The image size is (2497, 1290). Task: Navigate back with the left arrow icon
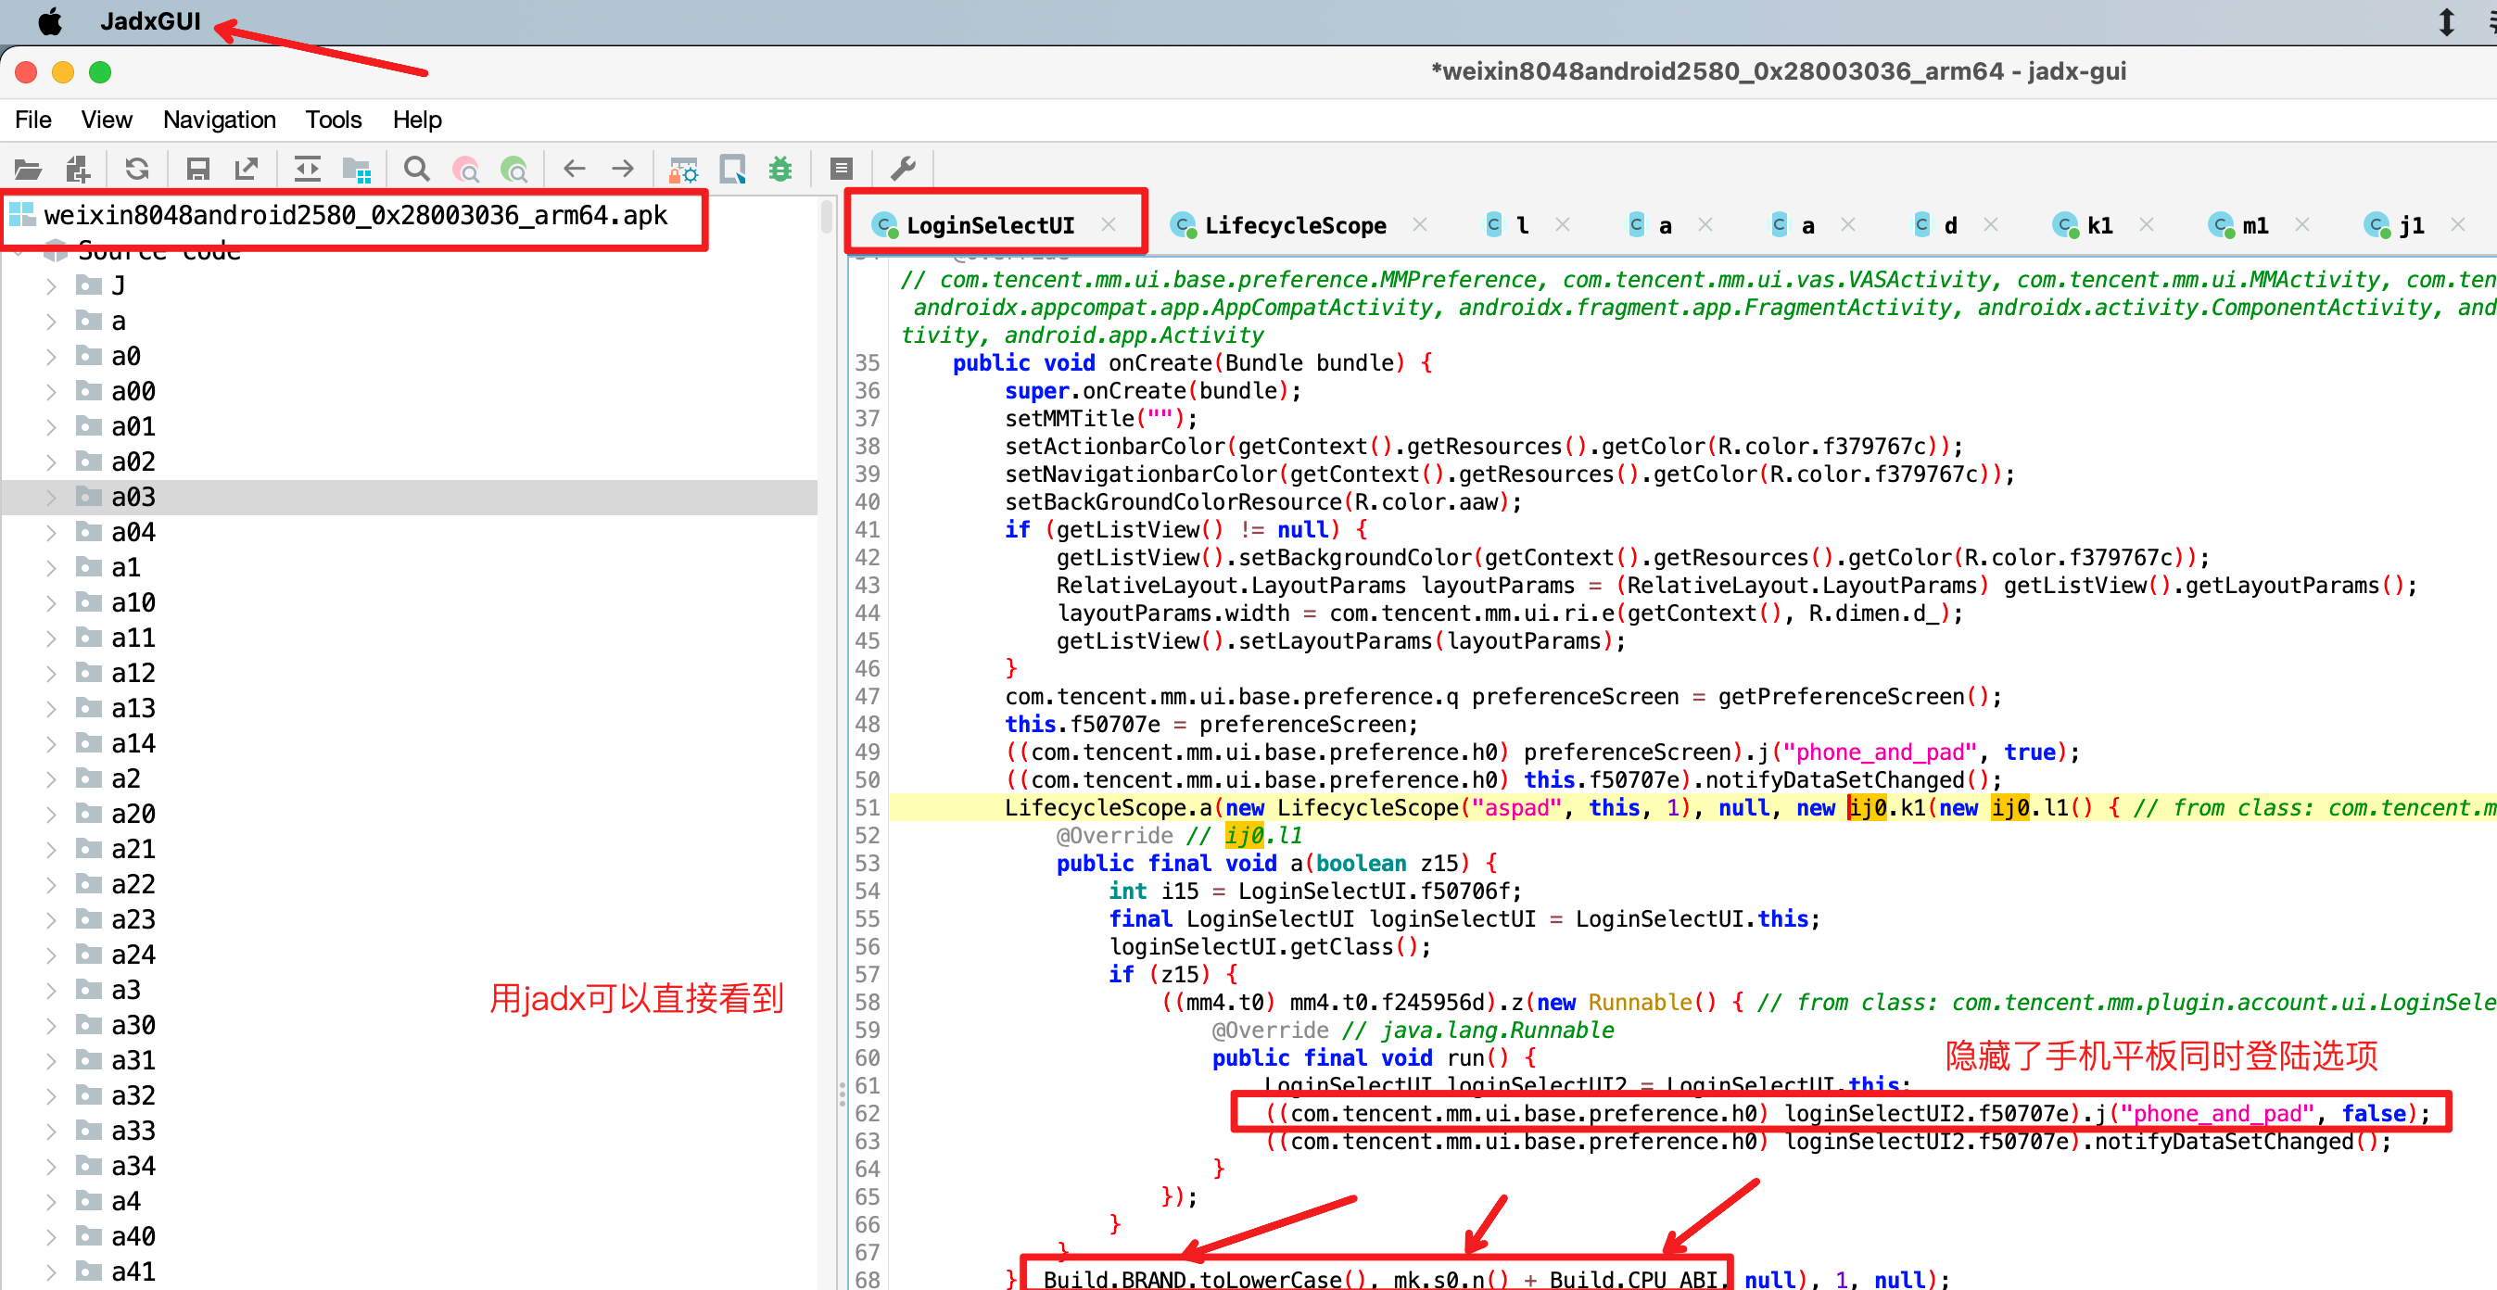(575, 170)
